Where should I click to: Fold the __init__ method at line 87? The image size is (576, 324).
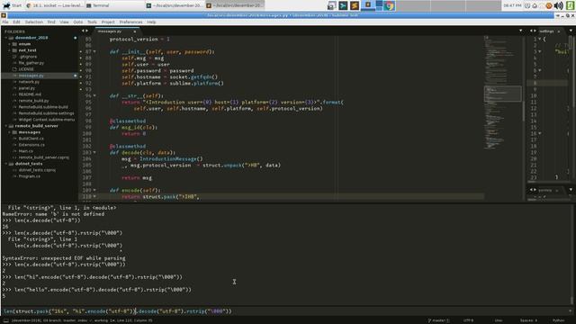pyautogui.click(x=94, y=52)
